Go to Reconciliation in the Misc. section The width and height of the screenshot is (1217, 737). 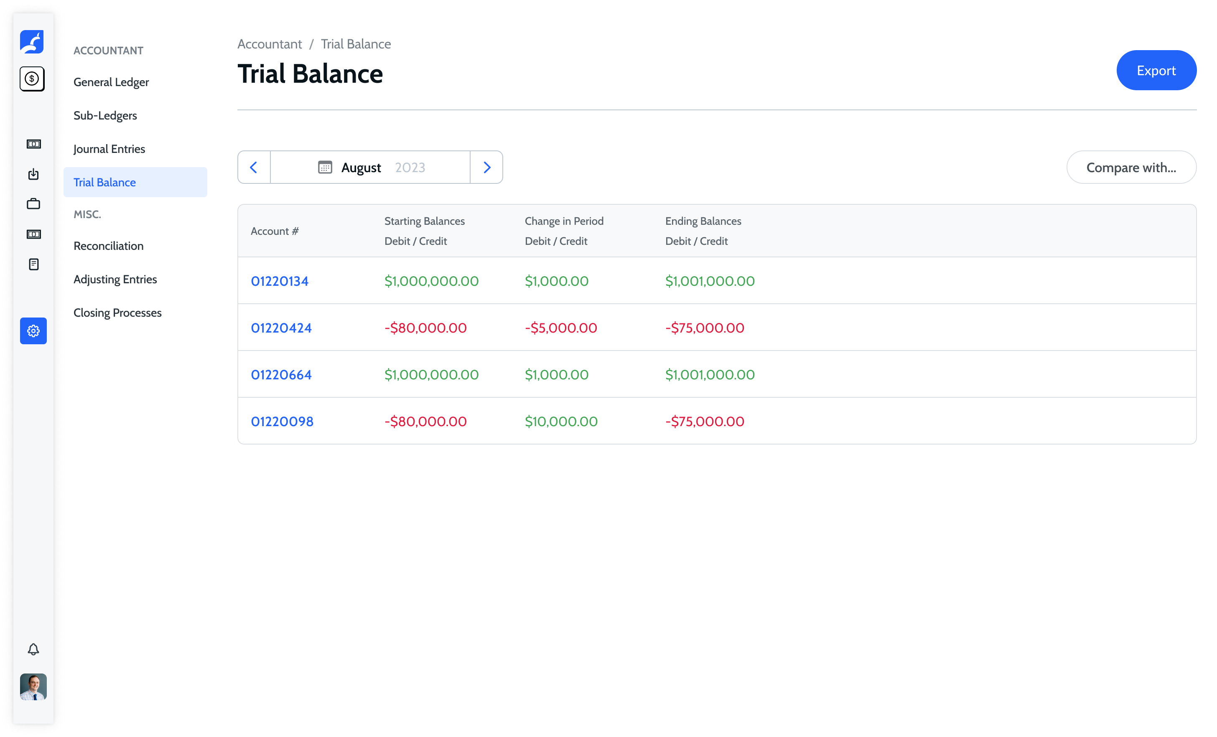tap(109, 246)
